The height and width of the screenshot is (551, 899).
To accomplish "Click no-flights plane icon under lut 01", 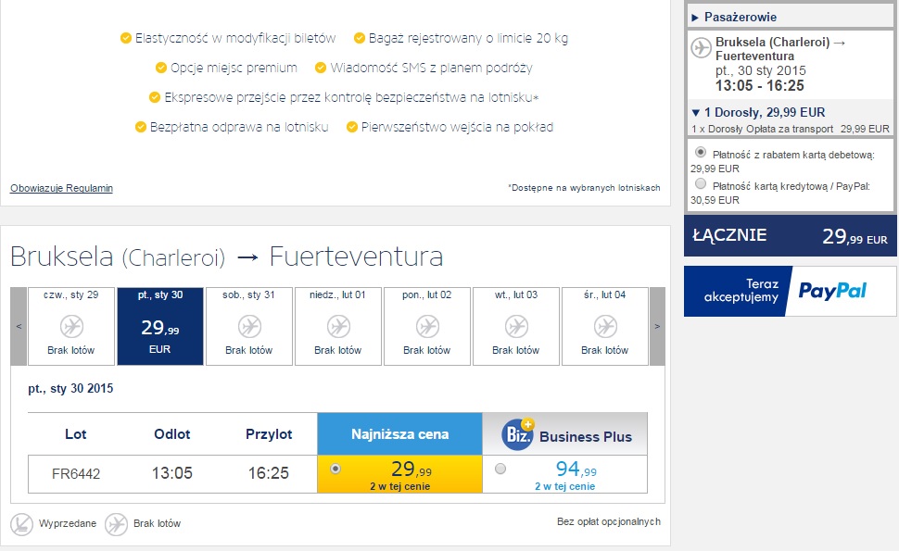I will pos(338,327).
